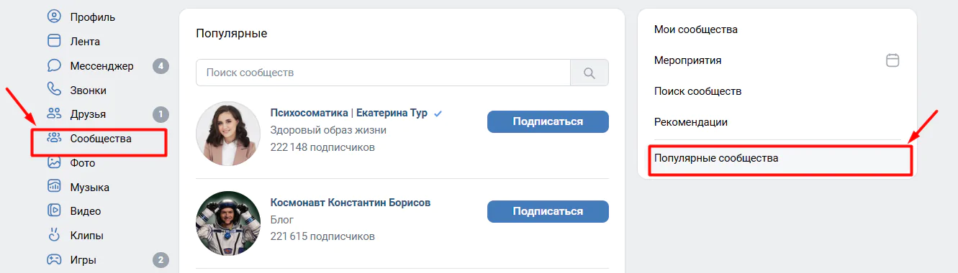
Task: Open Космонавт Константин Борисов avatar thumbnail
Action: click(228, 223)
